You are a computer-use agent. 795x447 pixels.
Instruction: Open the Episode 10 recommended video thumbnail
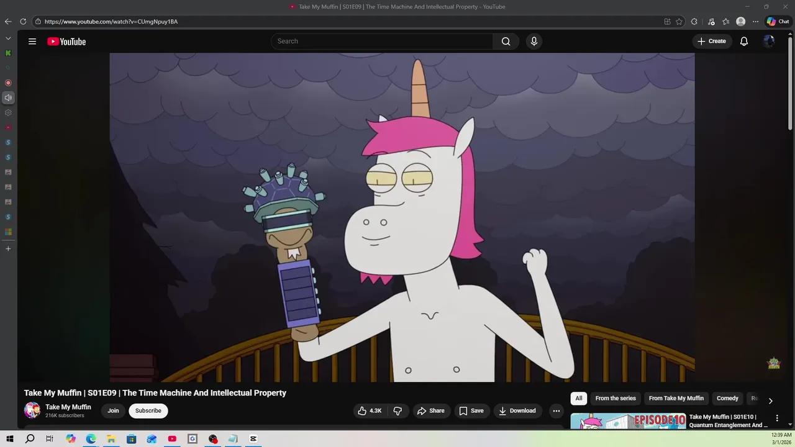628,421
